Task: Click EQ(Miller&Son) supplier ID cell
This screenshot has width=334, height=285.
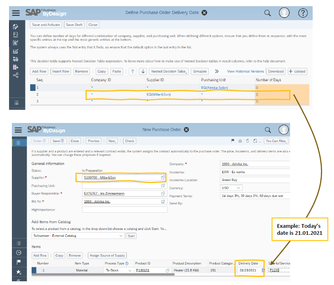Action: 159,94
